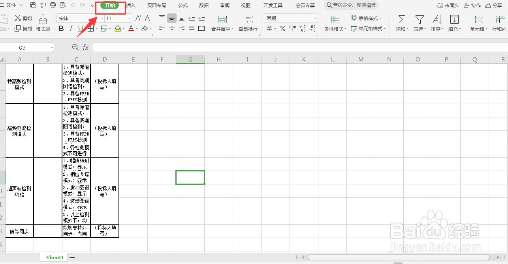The image size is (508, 264).
Task: Open the 常规 number format dropdown
Action: pyautogui.click(x=315, y=19)
